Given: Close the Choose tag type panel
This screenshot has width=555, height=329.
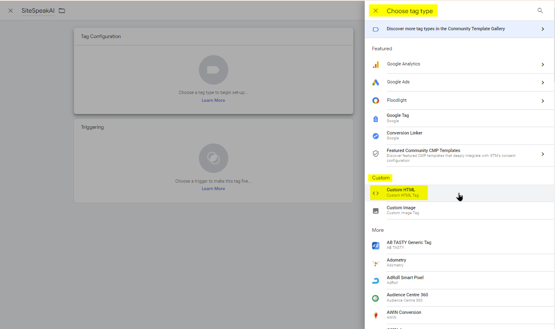Looking at the screenshot, I should tap(376, 11).
